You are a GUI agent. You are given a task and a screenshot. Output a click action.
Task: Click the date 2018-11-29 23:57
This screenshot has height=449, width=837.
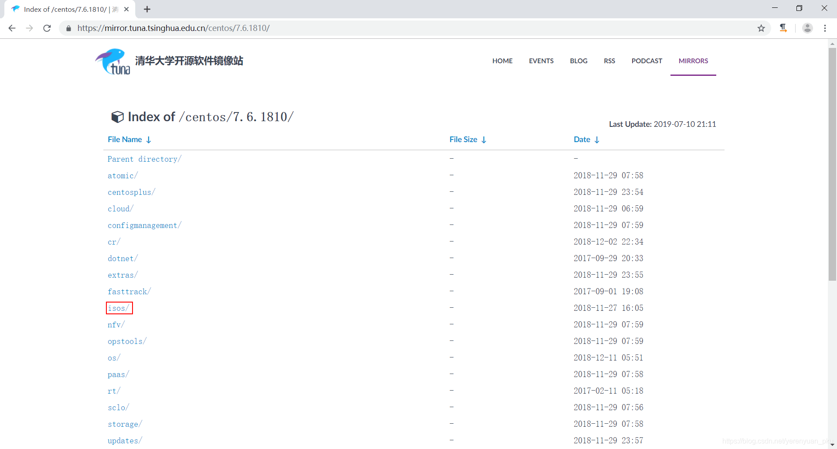[x=608, y=441]
